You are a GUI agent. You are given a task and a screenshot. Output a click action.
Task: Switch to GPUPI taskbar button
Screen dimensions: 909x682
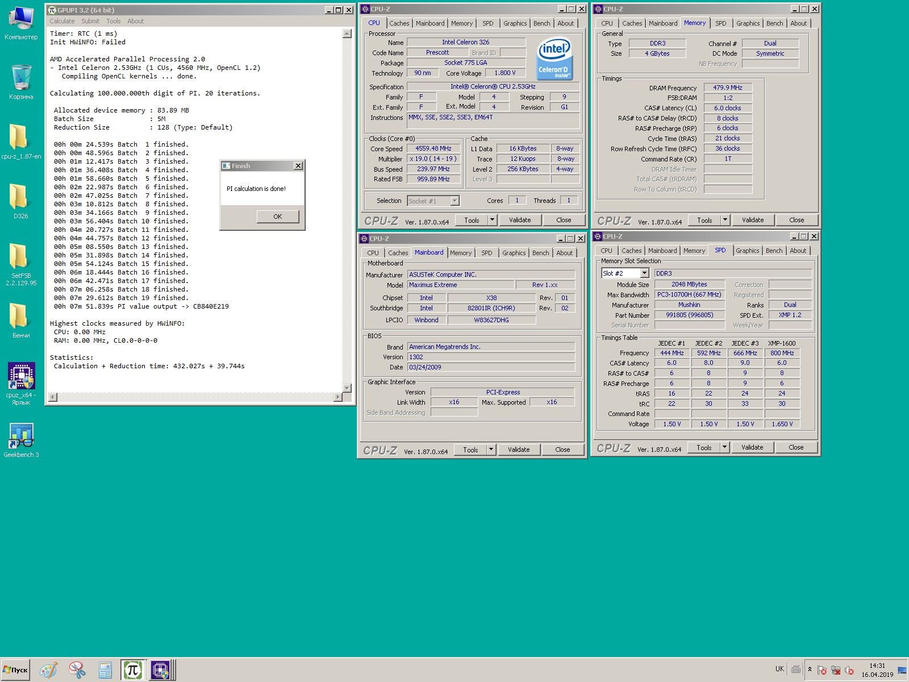point(133,670)
